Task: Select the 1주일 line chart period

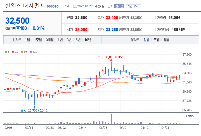Action: pyautogui.click(x=38, y=40)
